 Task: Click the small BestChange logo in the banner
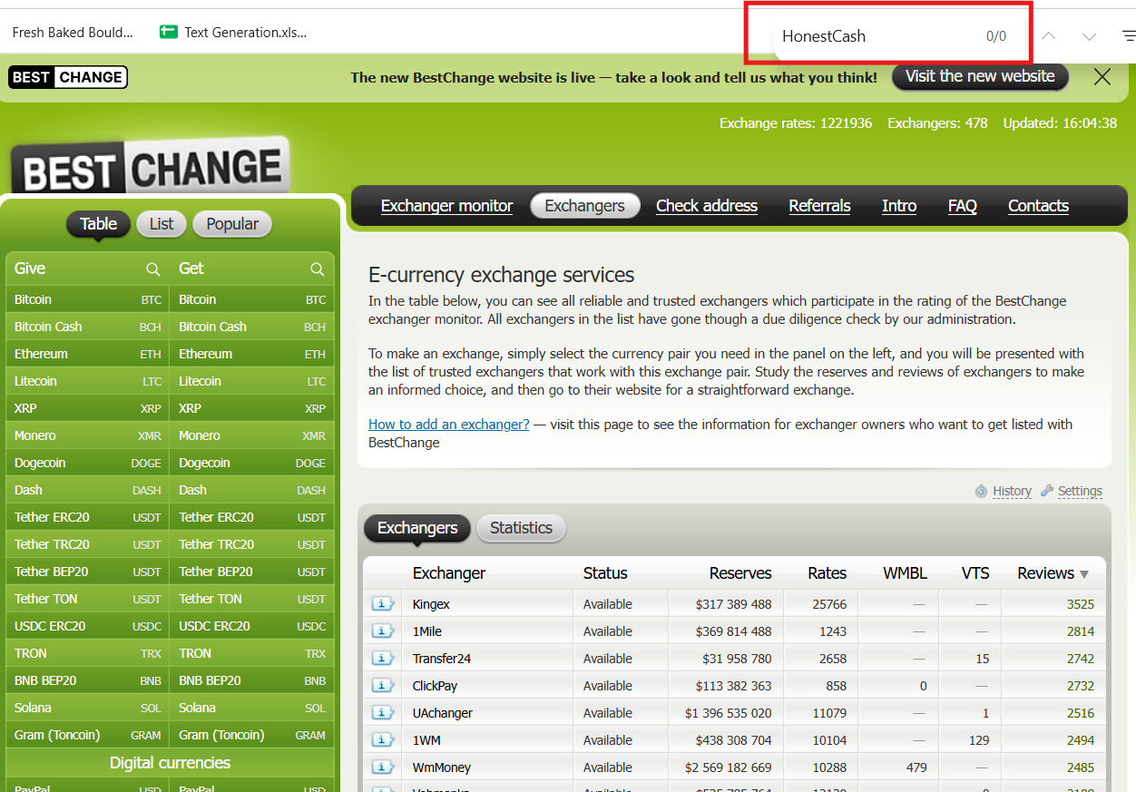pyautogui.click(x=68, y=77)
